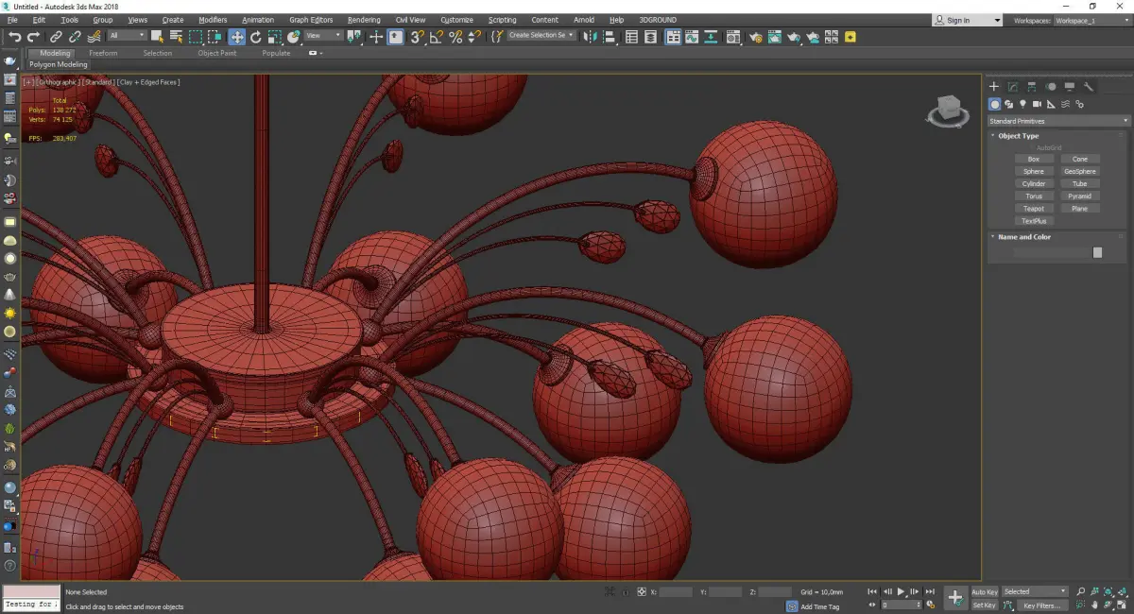The image size is (1134, 614).
Task: Click the Mirror tool icon
Action: (x=591, y=37)
